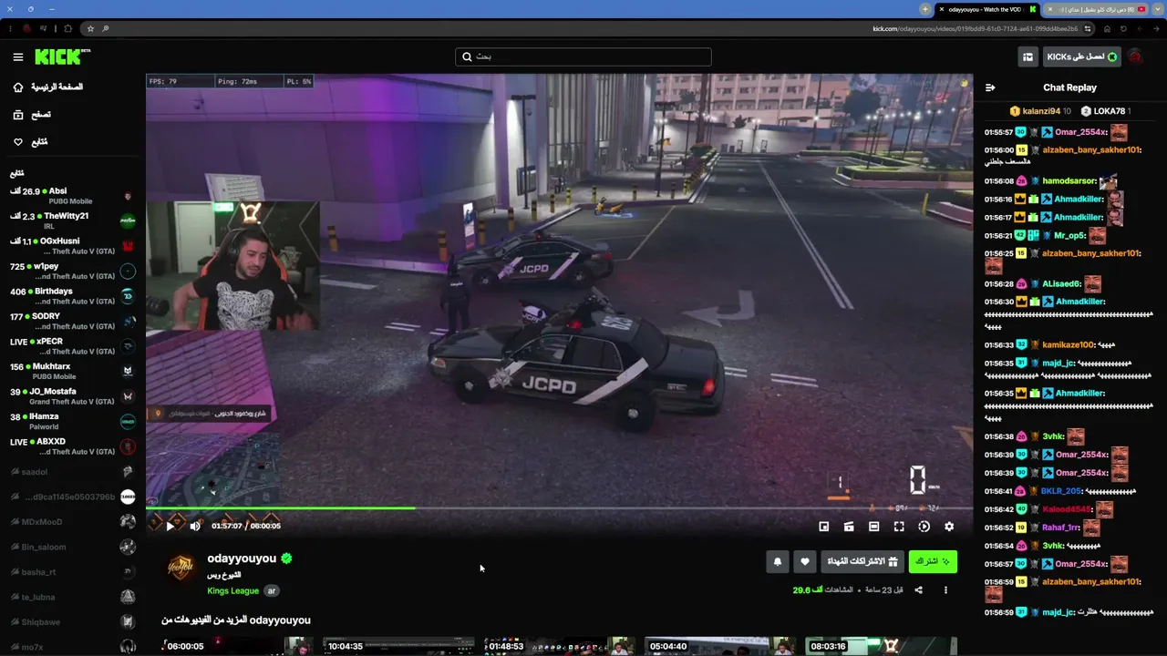Open the ABXXD live channel
The width and height of the screenshot is (1167, 656).
click(73, 446)
